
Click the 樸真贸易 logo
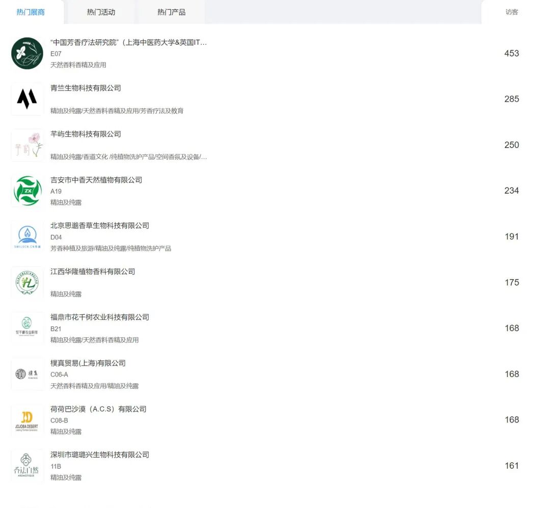[27, 374]
